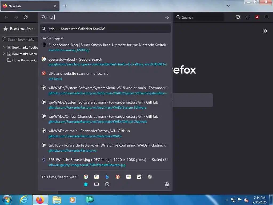
Task: Open the Windows Start button
Action: click(x=7, y=200)
